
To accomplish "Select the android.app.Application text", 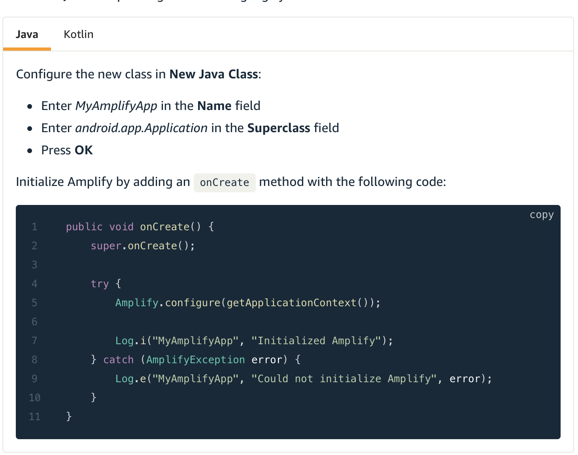I will [x=141, y=128].
